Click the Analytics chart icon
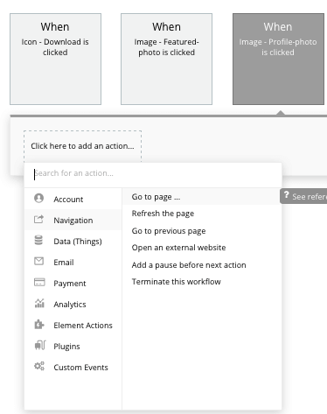The height and width of the screenshot is (414, 327). 39,303
